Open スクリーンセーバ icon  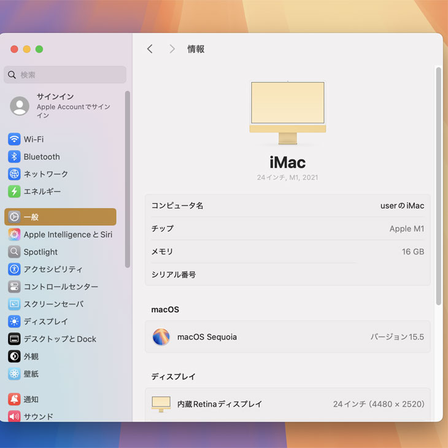(14, 304)
